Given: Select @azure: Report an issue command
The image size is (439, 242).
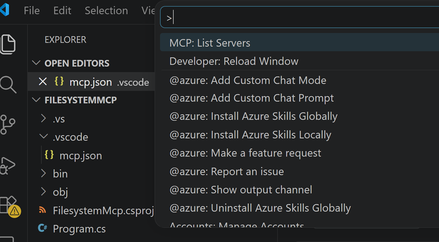Looking at the screenshot, I should 226,172.
